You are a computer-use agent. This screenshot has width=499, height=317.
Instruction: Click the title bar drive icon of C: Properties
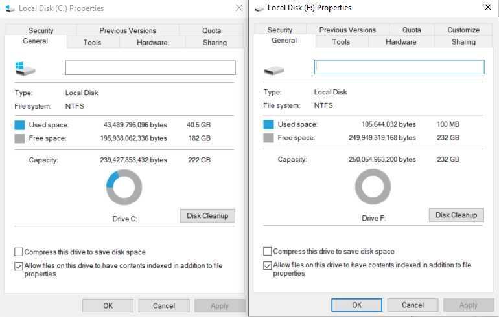[x=10, y=8]
